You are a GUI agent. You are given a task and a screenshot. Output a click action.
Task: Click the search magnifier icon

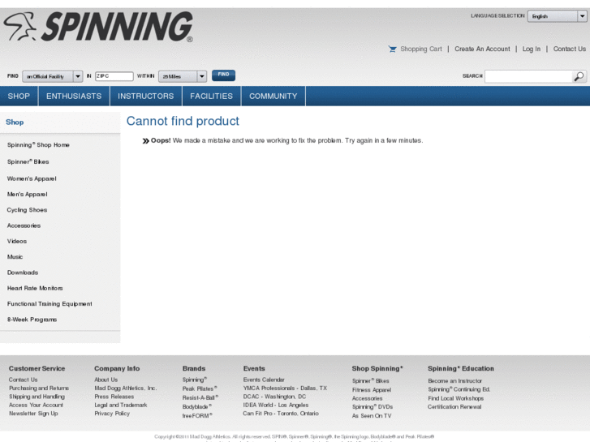coord(579,76)
